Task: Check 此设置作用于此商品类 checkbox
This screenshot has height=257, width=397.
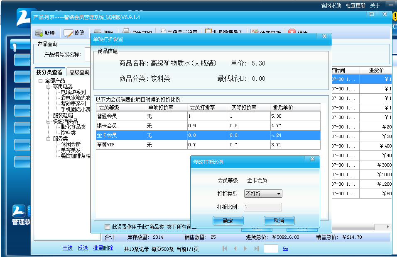Action: pyautogui.click(x=108, y=227)
